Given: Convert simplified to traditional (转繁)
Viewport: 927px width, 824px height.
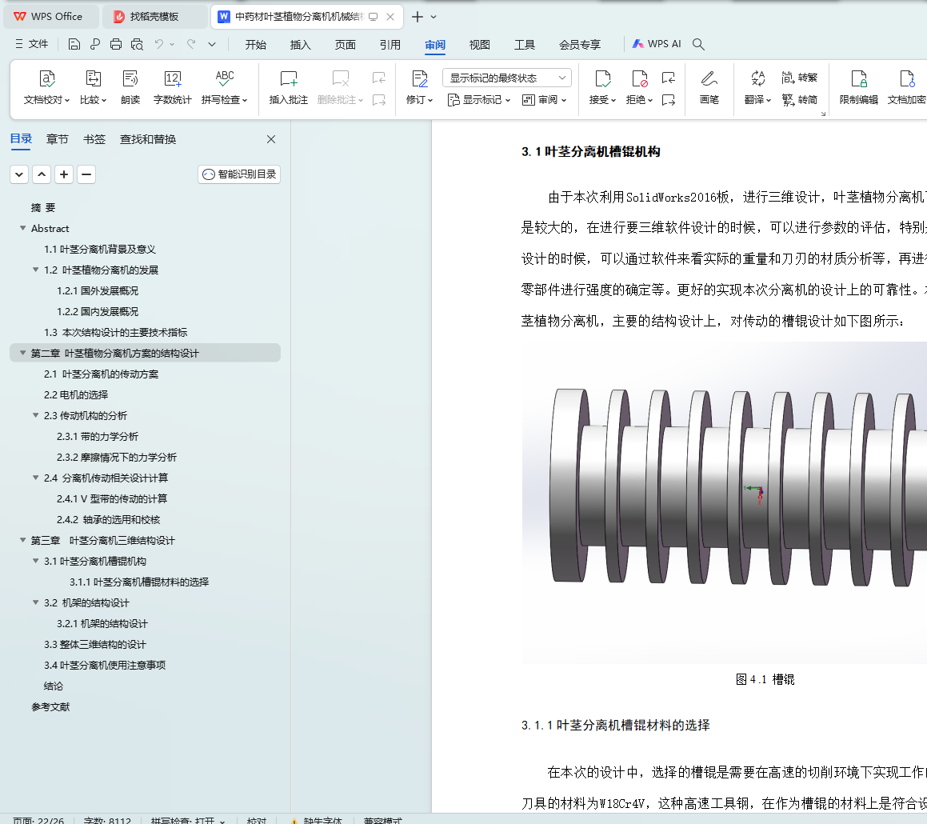Looking at the screenshot, I should tap(799, 78).
